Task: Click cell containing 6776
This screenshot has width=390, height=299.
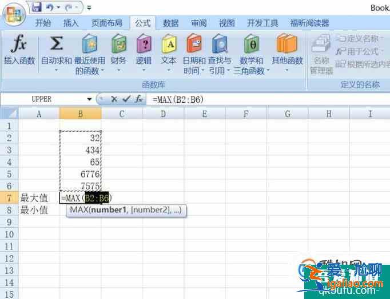Action: [80, 173]
